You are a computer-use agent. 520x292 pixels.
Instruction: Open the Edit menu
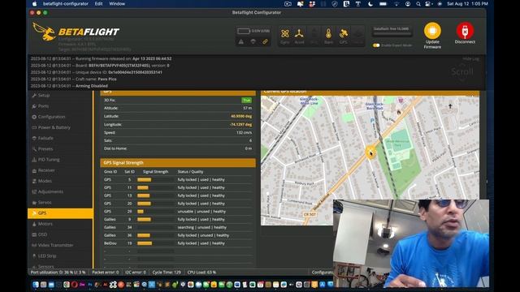[x=98, y=3]
